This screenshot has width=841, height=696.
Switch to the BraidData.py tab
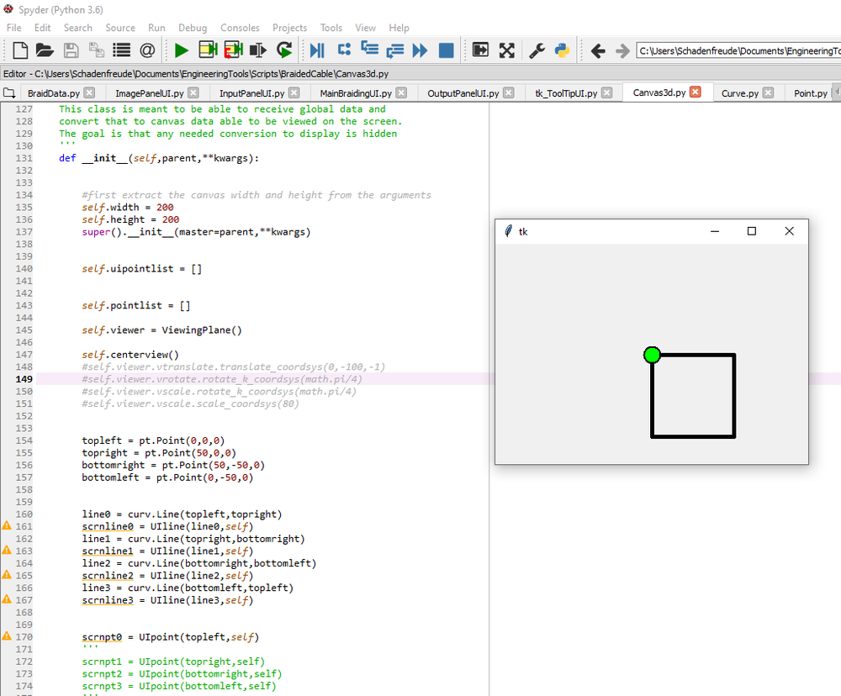[54, 93]
